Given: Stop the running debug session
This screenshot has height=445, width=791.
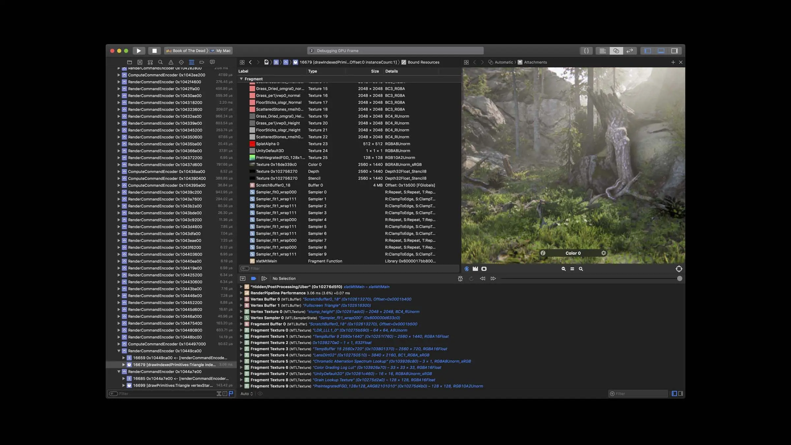Looking at the screenshot, I should pos(154,51).
